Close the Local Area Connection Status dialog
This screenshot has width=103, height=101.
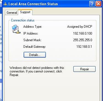tap(98, 4)
